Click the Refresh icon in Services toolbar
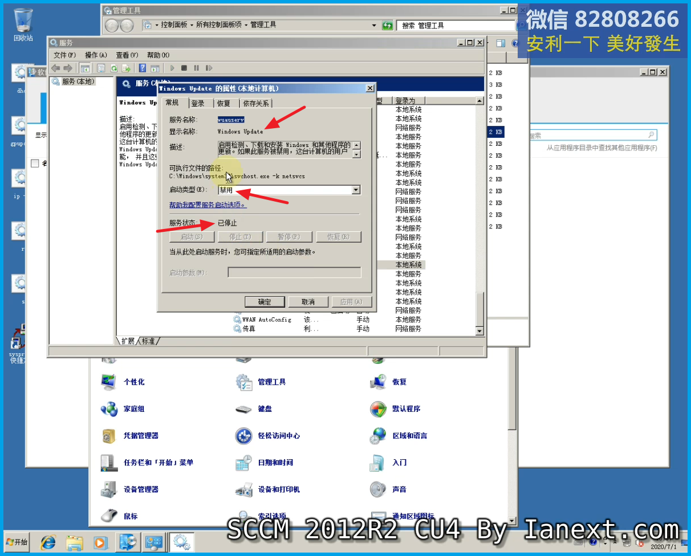691x556 pixels. 113,68
